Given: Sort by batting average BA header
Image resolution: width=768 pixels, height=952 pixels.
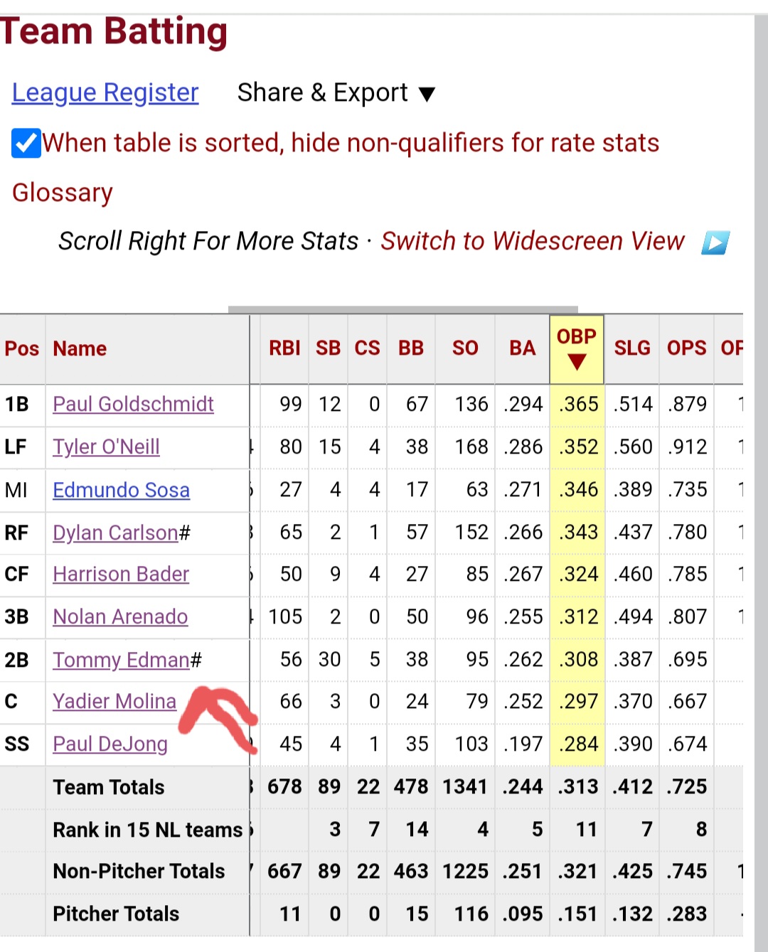Looking at the screenshot, I should [522, 348].
